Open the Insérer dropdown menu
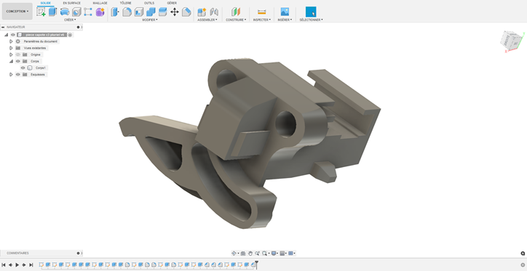 tap(285, 20)
